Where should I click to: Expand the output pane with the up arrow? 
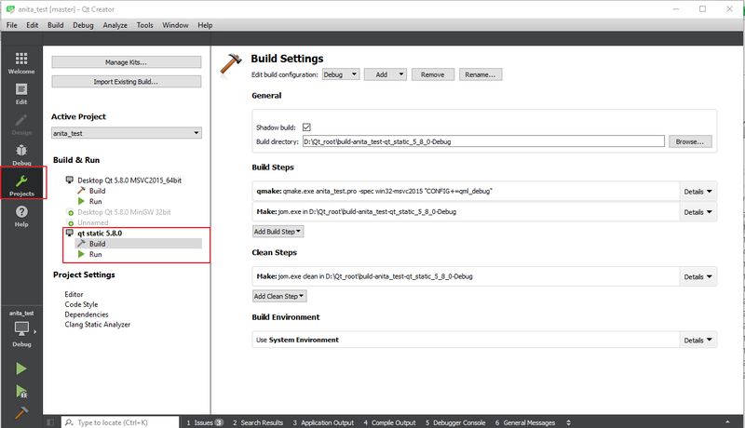pos(727,421)
